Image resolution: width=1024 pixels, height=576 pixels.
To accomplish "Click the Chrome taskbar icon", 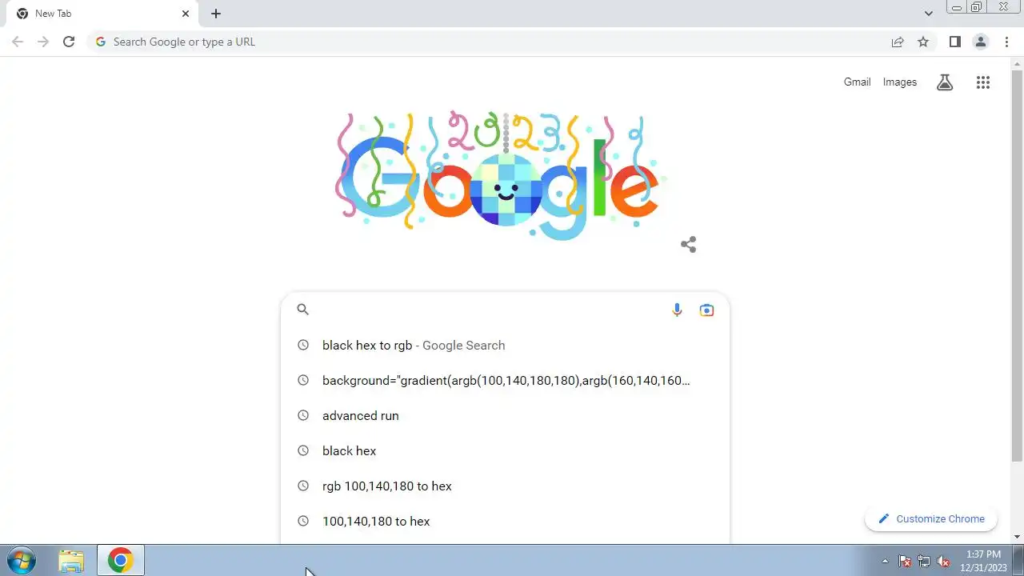I will click(x=121, y=561).
